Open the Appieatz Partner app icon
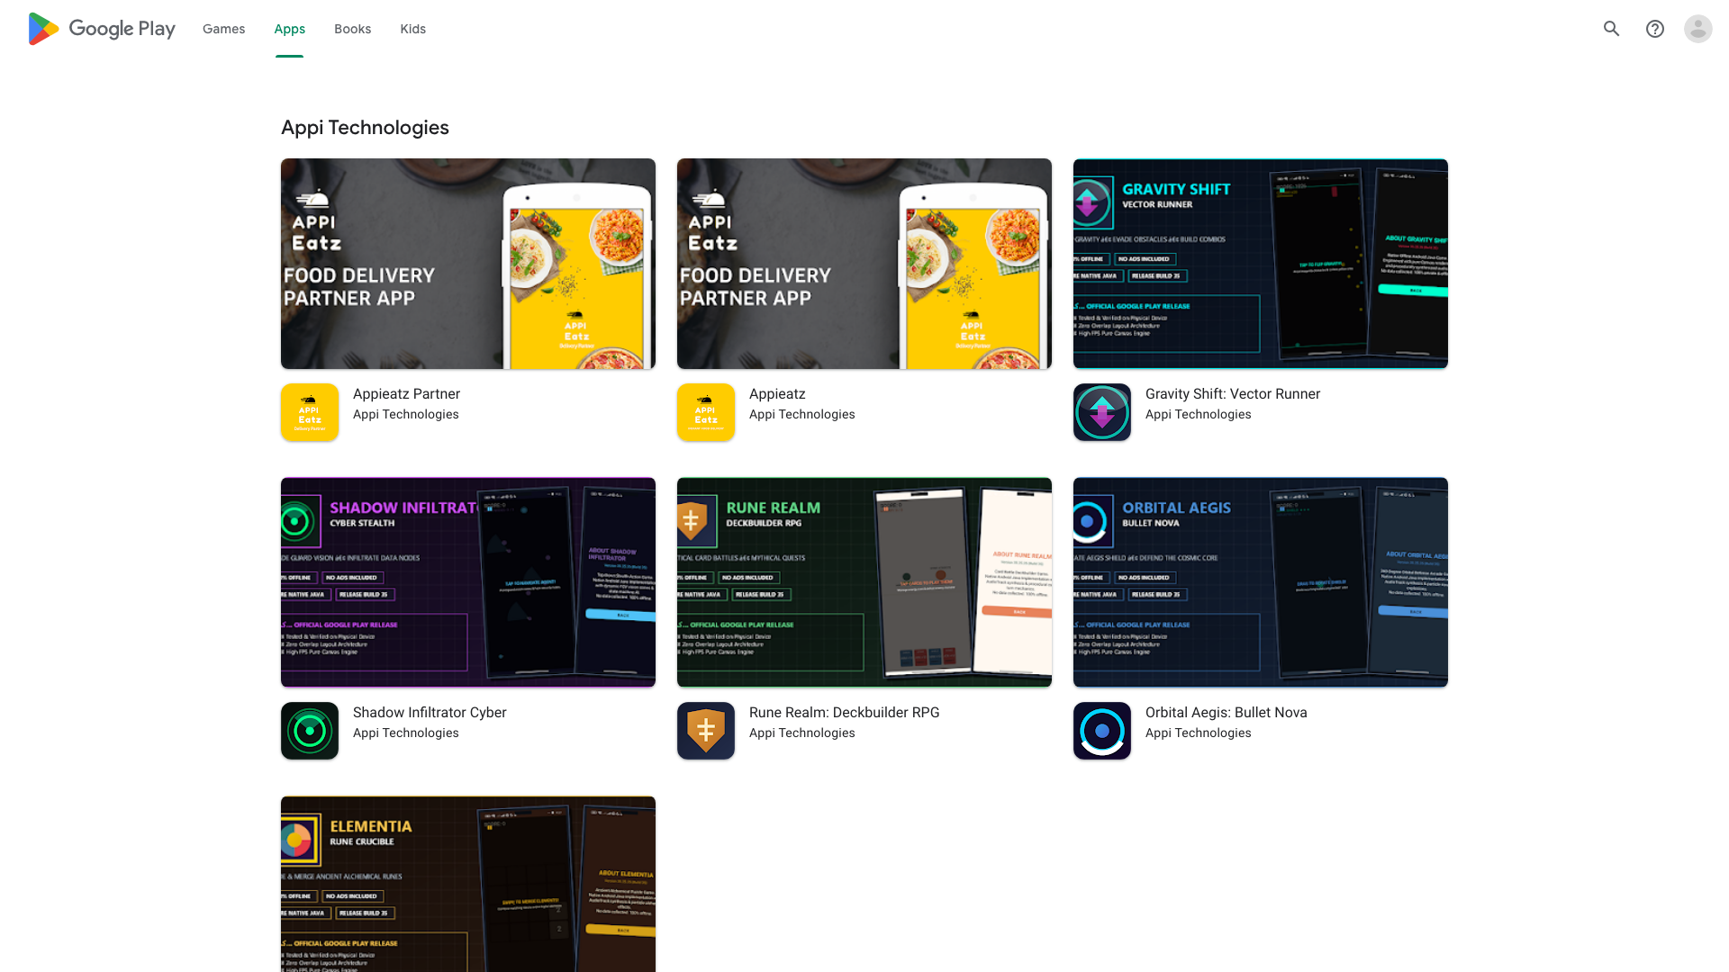The image size is (1729, 972). (310, 412)
